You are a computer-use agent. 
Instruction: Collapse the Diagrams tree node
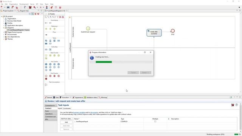pyautogui.click(x=4, y=28)
